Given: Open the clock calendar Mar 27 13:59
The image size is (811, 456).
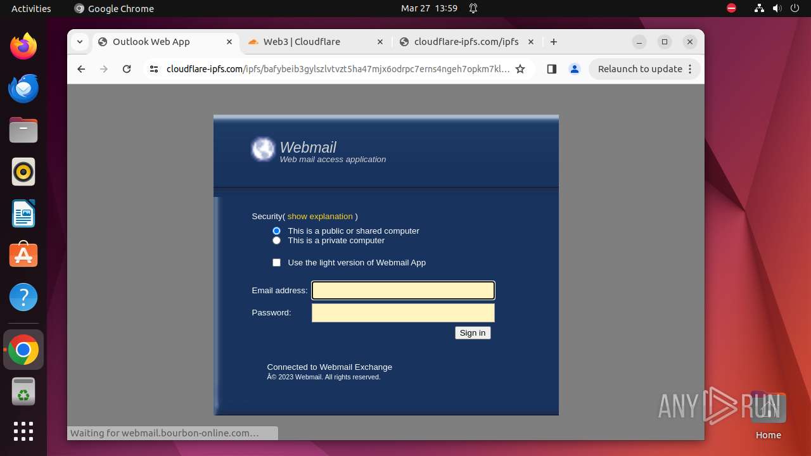Looking at the screenshot, I should click(x=429, y=8).
